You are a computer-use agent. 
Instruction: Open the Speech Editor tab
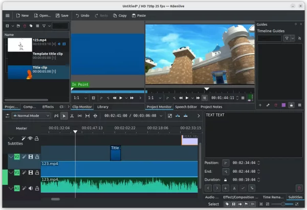[186, 107]
